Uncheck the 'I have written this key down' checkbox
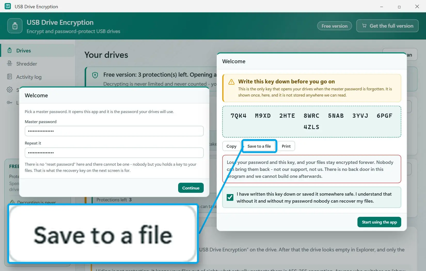This screenshot has height=271, width=426. click(230, 197)
